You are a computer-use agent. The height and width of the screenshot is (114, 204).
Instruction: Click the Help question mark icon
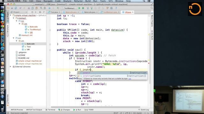pos(116,8)
